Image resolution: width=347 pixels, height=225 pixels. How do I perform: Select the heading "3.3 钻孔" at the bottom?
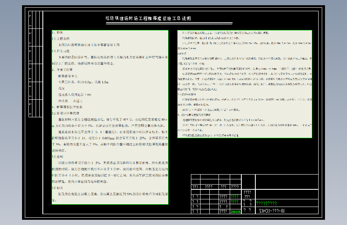pyautogui.click(x=58, y=188)
